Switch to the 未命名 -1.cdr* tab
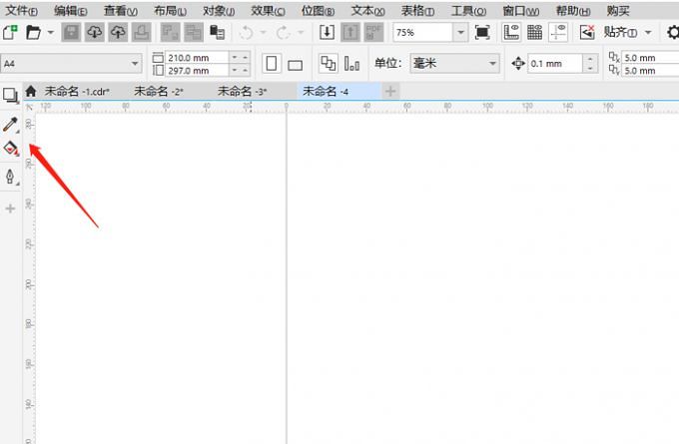The height and width of the screenshot is (444, 679). click(77, 91)
